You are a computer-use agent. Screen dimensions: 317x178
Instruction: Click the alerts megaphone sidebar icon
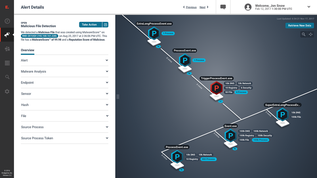coord(7,35)
